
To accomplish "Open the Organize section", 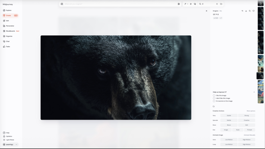I will click(8, 36).
